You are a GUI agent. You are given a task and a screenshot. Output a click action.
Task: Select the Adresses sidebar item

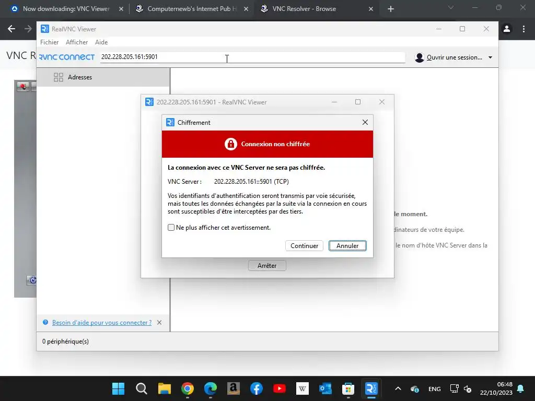tap(103, 77)
